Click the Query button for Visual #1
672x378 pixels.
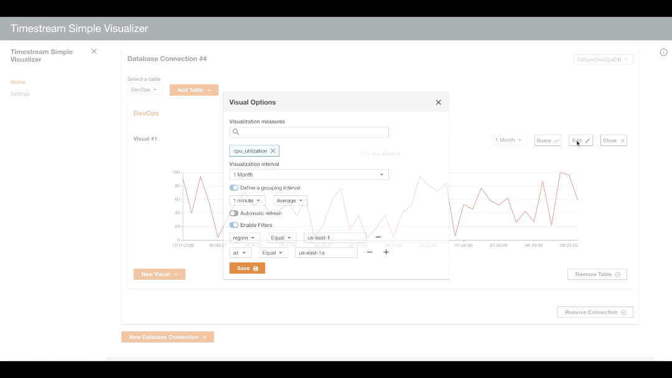(x=548, y=141)
